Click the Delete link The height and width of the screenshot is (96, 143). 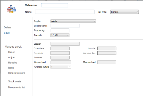tap(7, 27)
